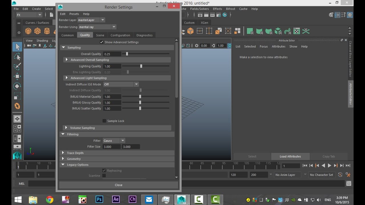This screenshot has height=205, width=365.
Task: Toggle the Raytracing checkbox
Action: tap(104, 171)
